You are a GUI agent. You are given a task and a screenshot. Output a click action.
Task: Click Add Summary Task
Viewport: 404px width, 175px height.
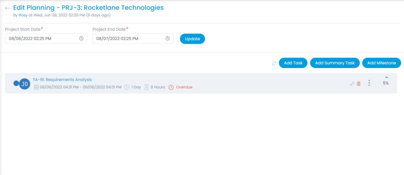pos(335,63)
